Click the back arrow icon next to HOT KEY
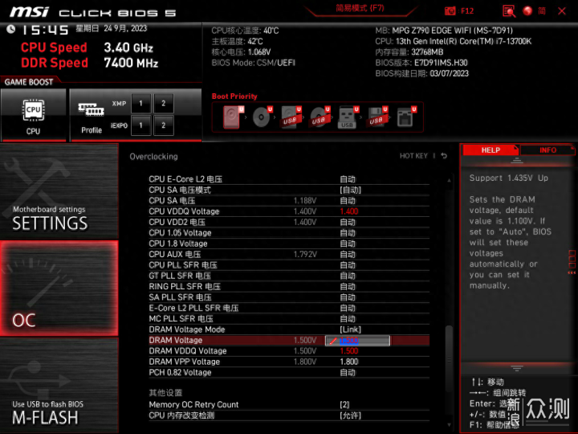Viewport: 578px width, 434px height. coord(444,156)
